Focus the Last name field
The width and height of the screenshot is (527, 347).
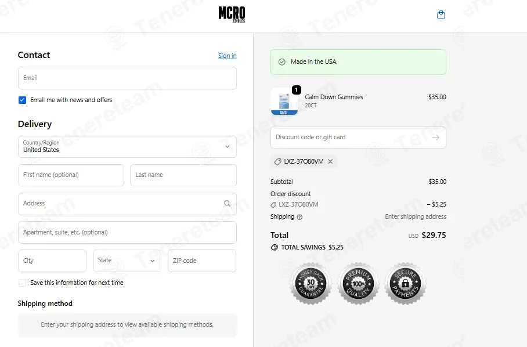click(183, 175)
